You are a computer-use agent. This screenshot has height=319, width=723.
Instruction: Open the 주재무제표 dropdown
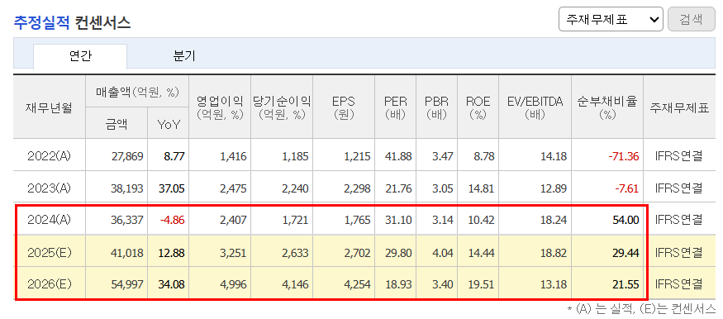tap(611, 19)
